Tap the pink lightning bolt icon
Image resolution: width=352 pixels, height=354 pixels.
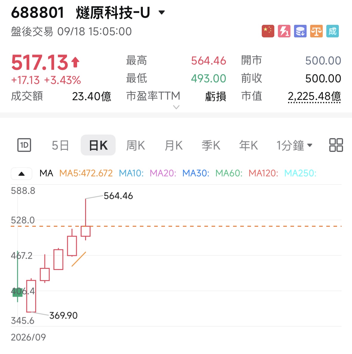click(284, 31)
